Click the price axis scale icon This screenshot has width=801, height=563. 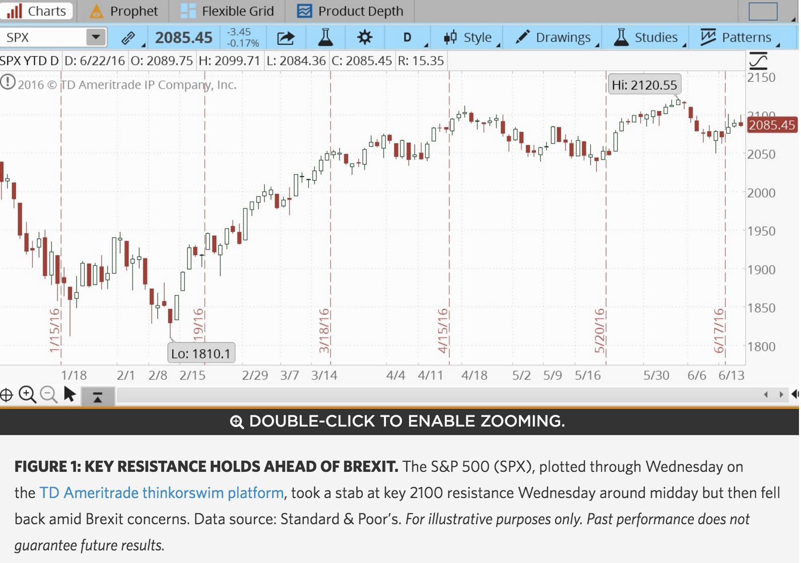pyautogui.click(x=758, y=61)
